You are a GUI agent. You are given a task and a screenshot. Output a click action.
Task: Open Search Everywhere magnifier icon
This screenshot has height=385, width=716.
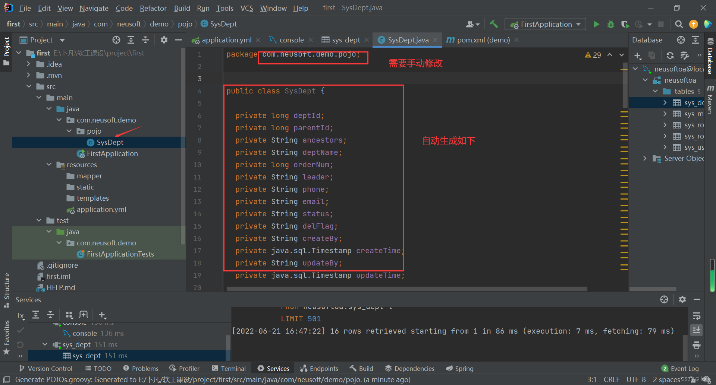coord(679,24)
